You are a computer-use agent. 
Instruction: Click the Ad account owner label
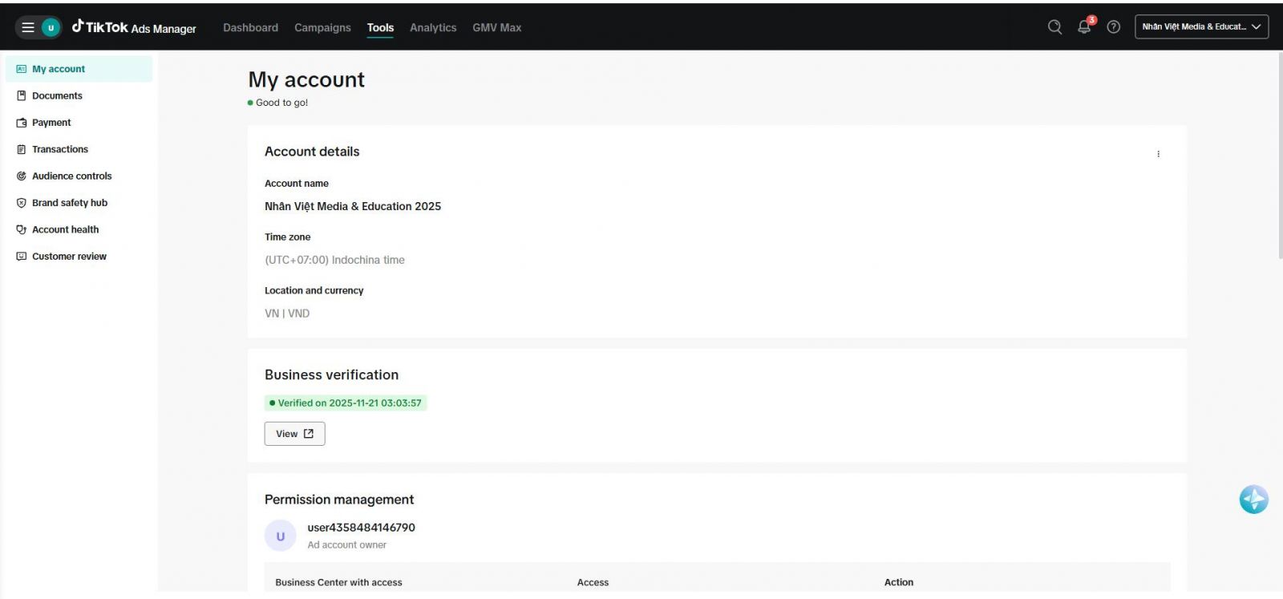(346, 545)
